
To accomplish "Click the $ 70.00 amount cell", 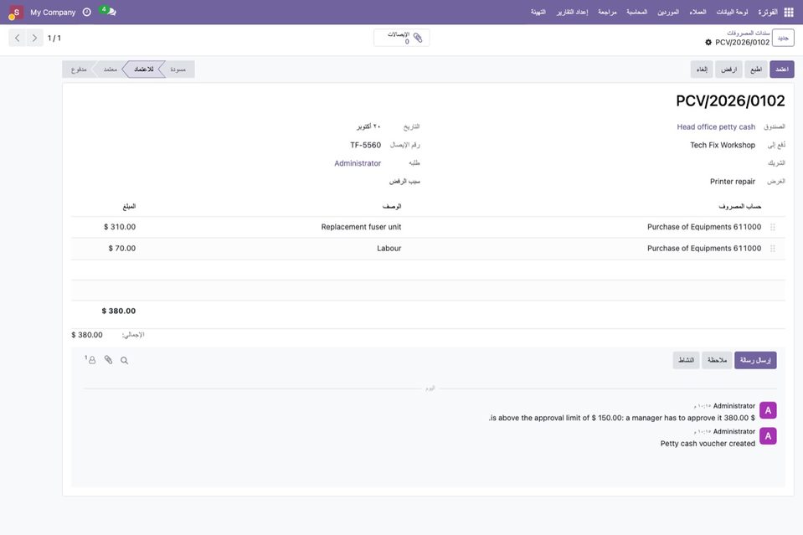I will pyautogui.click(x=122, y=249).
